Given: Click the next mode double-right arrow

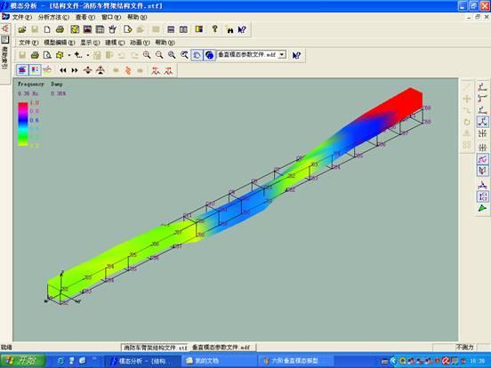Looking at the screenshot, I should [75, 70].
